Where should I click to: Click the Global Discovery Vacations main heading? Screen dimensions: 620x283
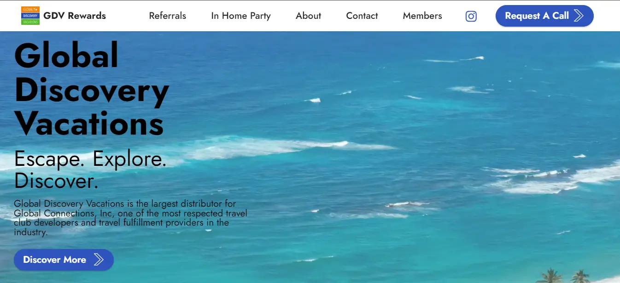coord(92,89)
